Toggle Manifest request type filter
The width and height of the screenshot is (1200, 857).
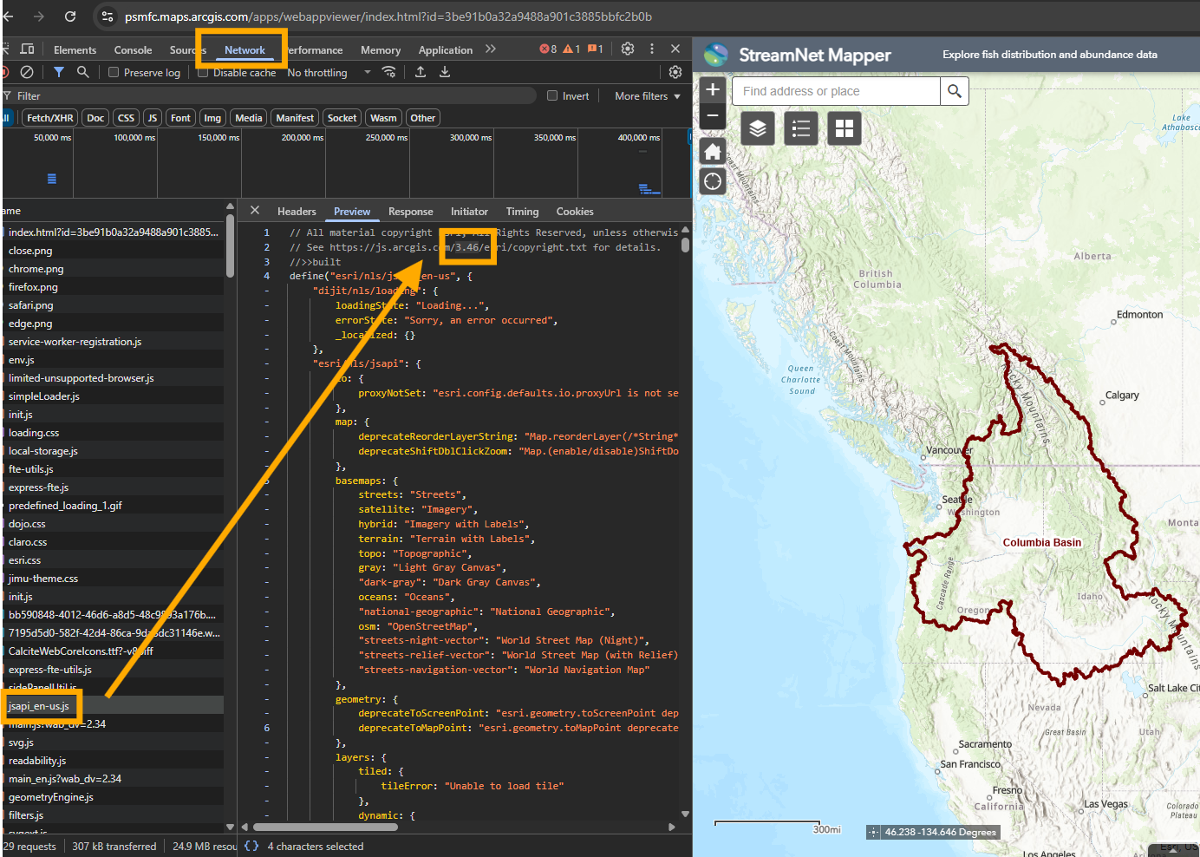[x=295, y=118]
